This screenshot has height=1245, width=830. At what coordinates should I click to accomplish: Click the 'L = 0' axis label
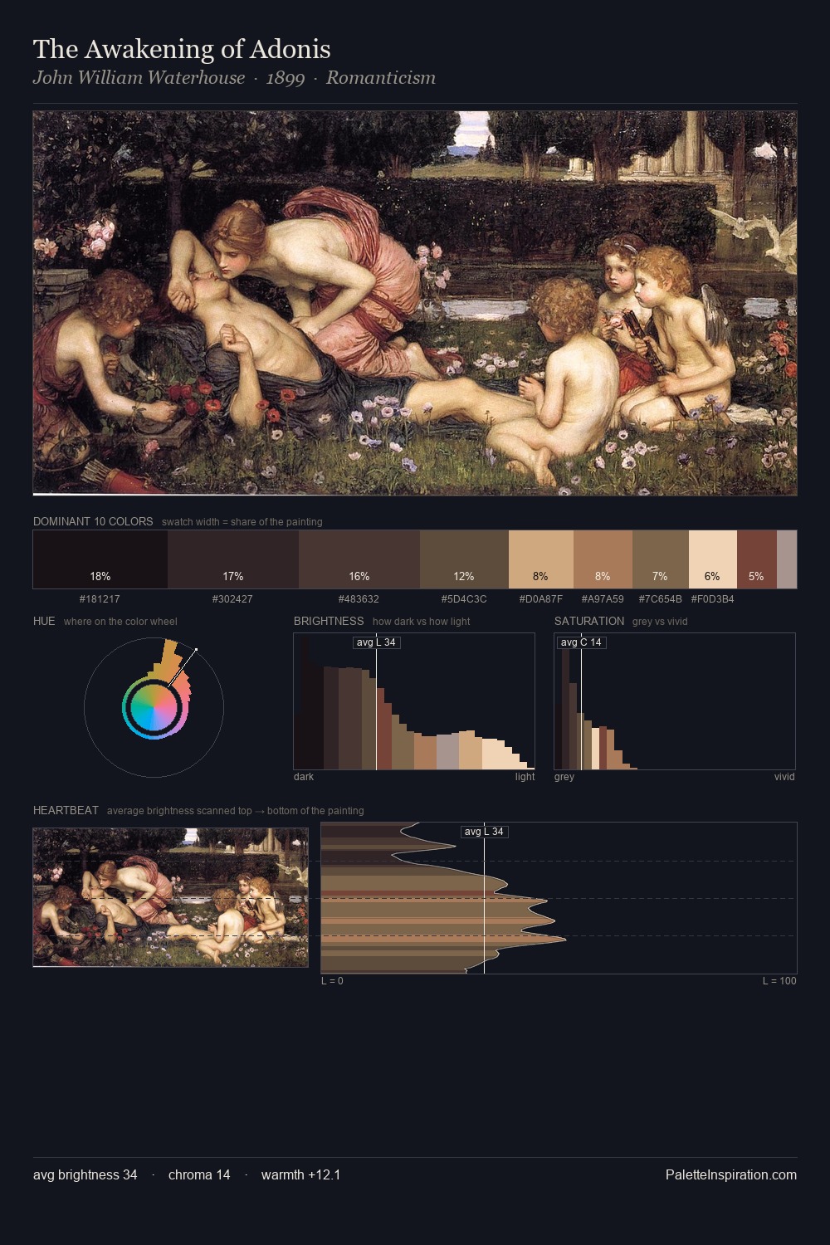(x=332, y=981)
